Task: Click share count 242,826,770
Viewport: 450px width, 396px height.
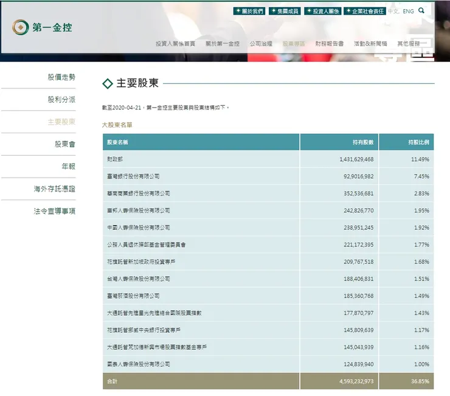Action: click(x=359, y=210)
